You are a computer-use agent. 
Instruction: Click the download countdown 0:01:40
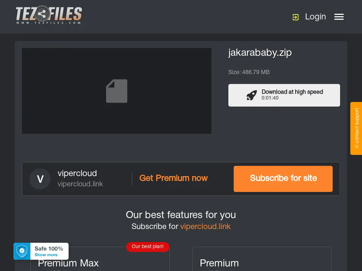pos(270,98)
